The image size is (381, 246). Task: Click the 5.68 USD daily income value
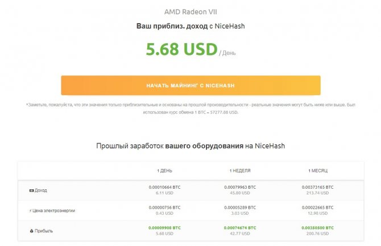tap(181, 49)
